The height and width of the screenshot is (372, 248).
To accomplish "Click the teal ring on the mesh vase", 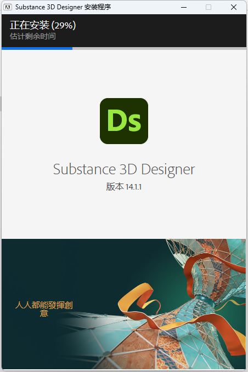I will [204, 300].
